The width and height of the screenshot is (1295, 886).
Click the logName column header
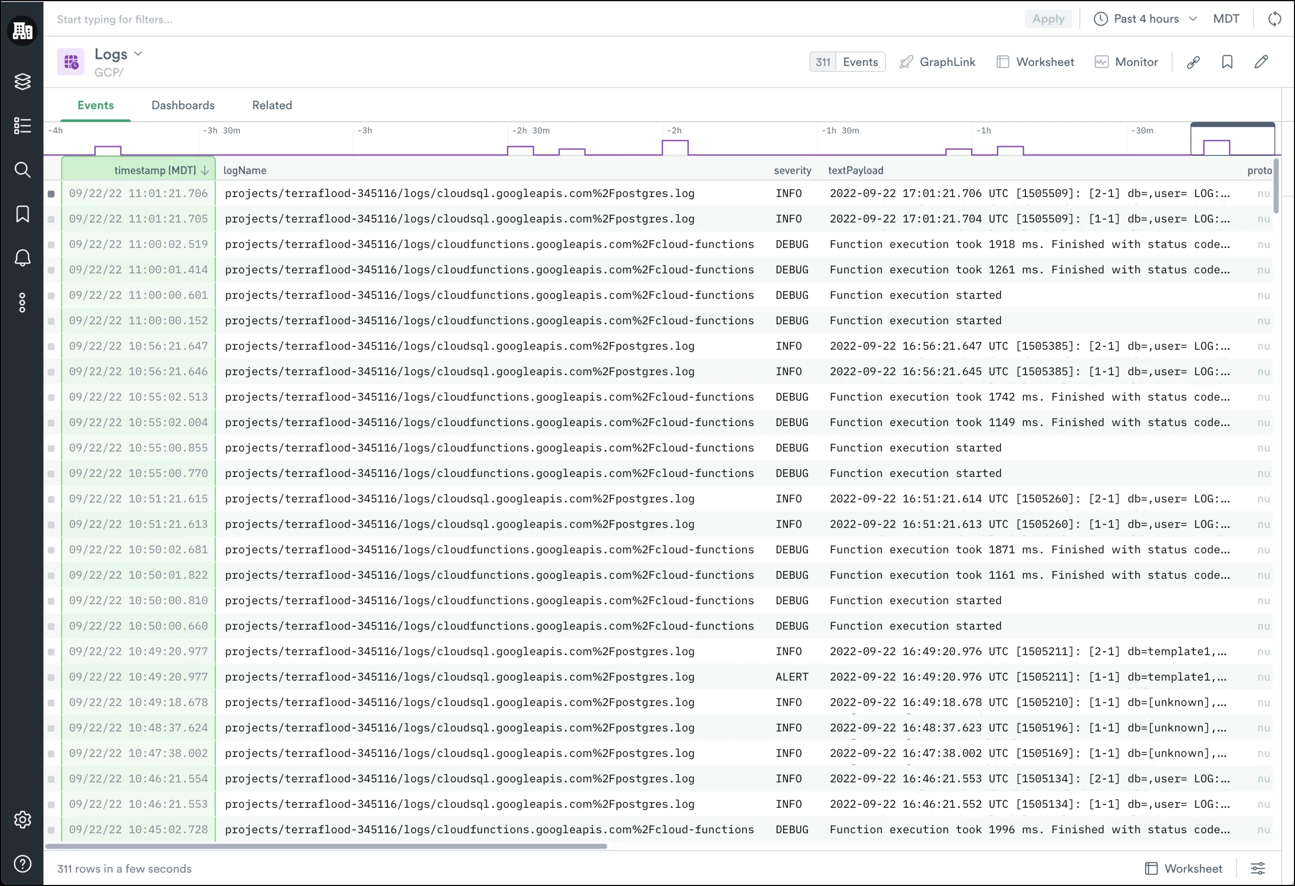(245, 171)
